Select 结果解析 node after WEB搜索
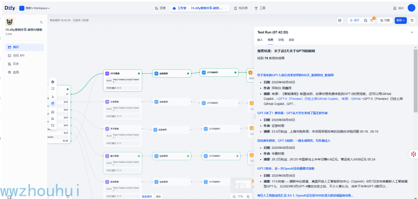Viewport: 418px width, 199px height. point(172,74)
